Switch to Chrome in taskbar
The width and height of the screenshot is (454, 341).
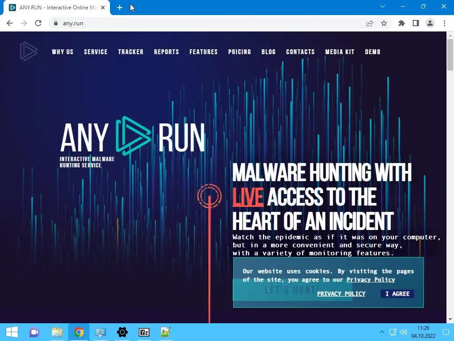coord(79,332)
